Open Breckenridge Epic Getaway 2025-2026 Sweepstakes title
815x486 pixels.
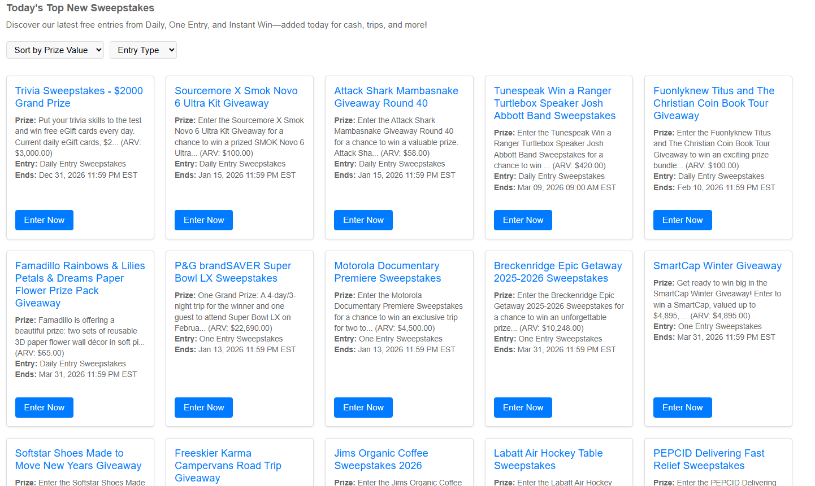(557, 272)
